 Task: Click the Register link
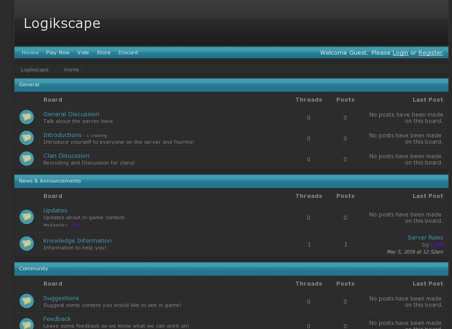pos(430,53)
